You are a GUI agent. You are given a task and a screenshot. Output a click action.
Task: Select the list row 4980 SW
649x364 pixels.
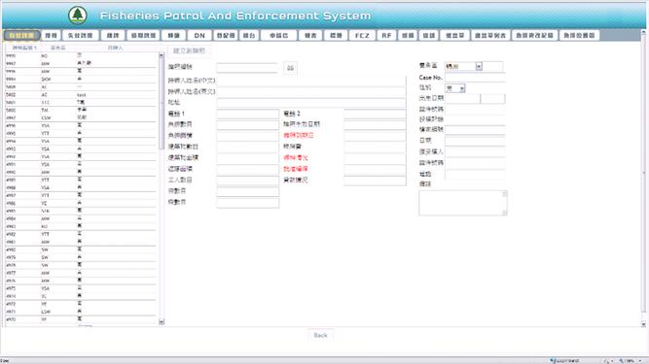click(81, 249)
